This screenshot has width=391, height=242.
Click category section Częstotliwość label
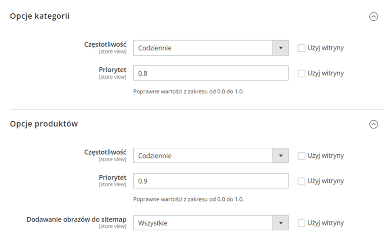105,44
